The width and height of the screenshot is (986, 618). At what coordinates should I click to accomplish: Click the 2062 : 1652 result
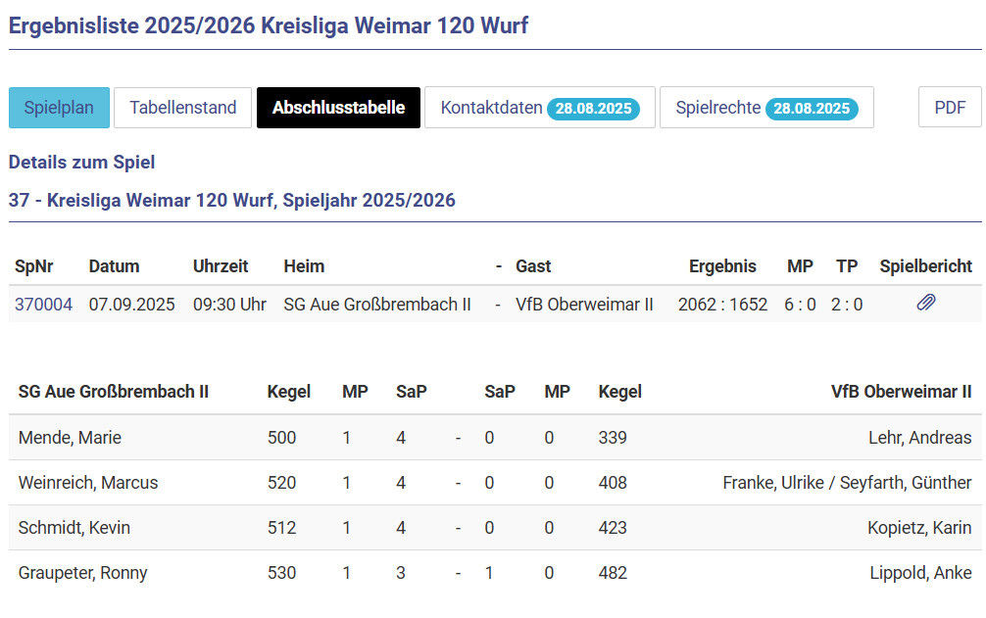point(722,305)
